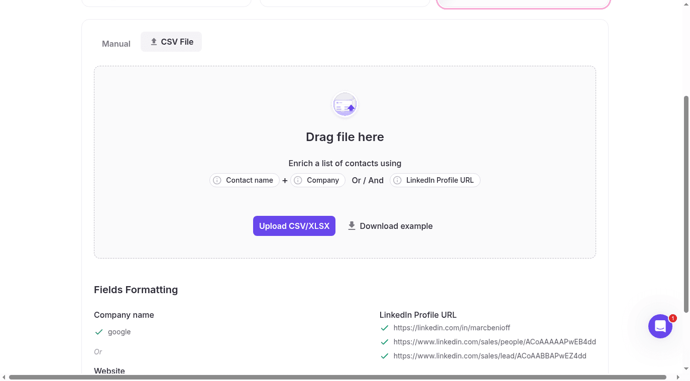Click the google example text

tap(119, 332)
